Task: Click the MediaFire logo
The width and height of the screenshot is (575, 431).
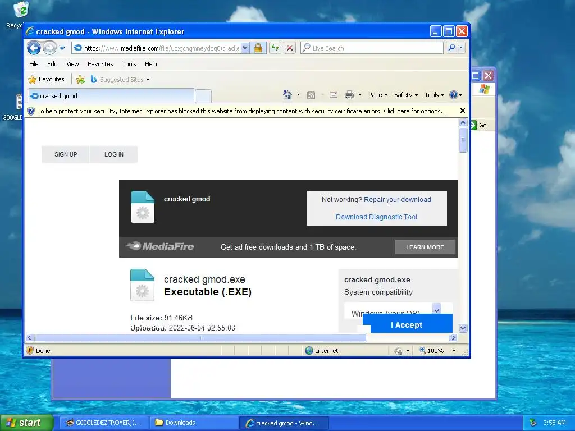Action: coord(160,246)
